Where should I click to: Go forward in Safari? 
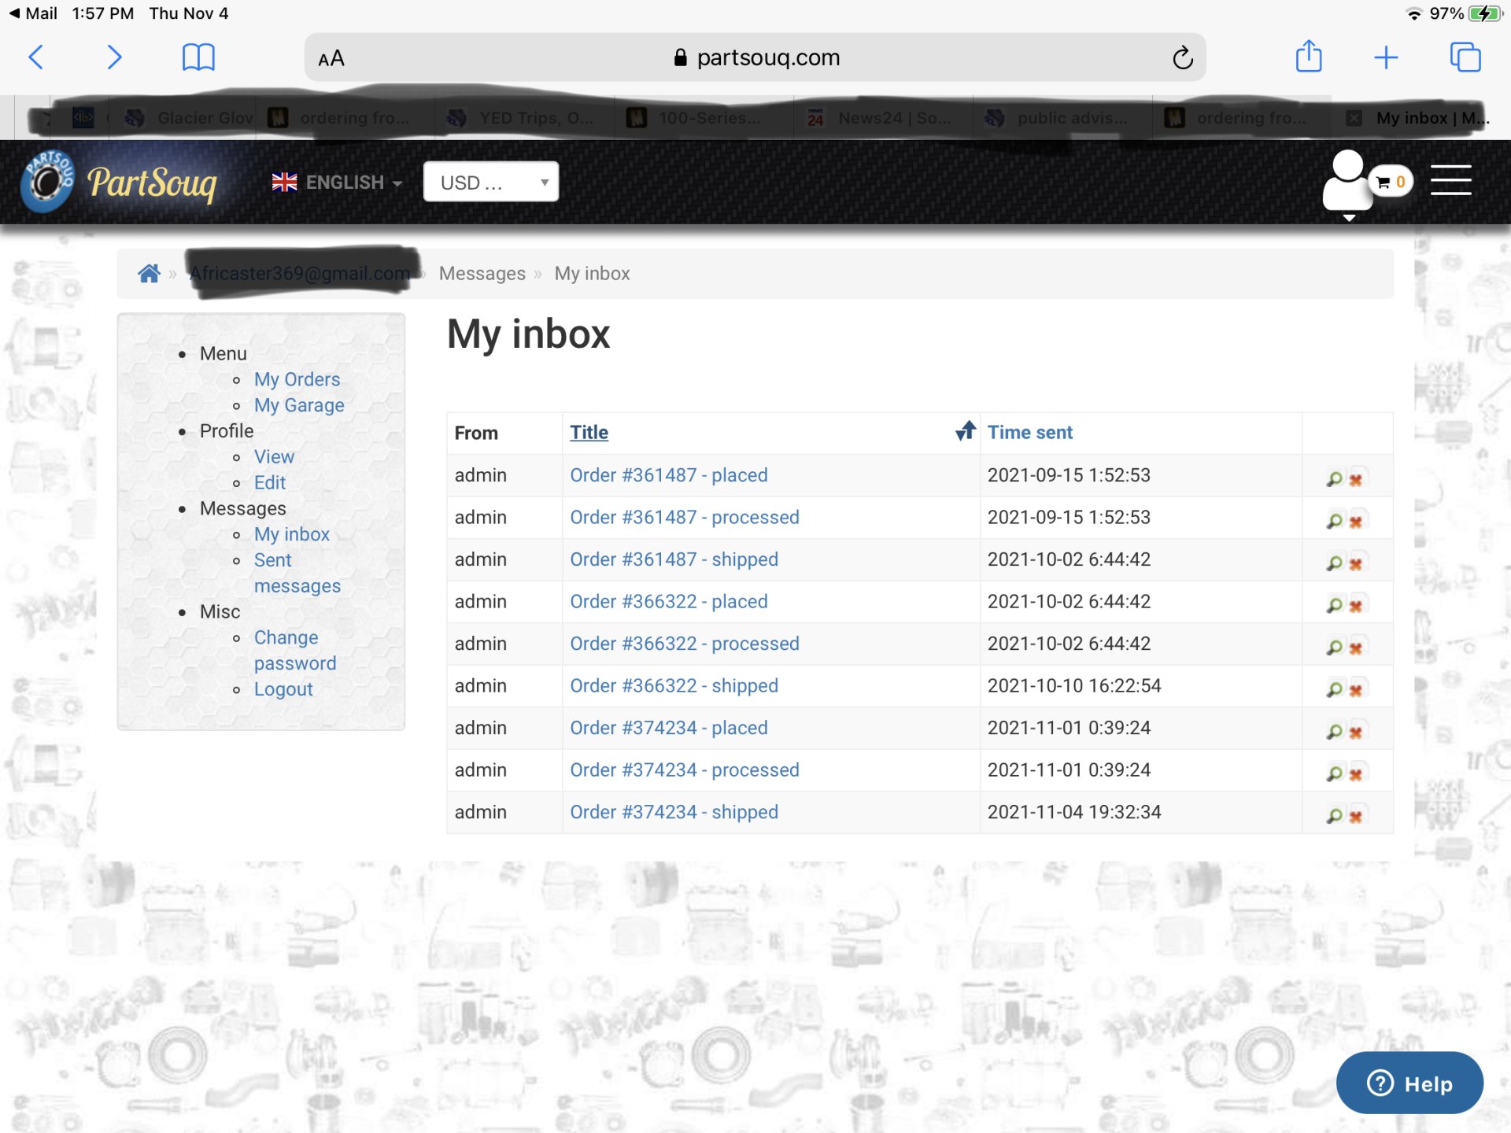114,57
